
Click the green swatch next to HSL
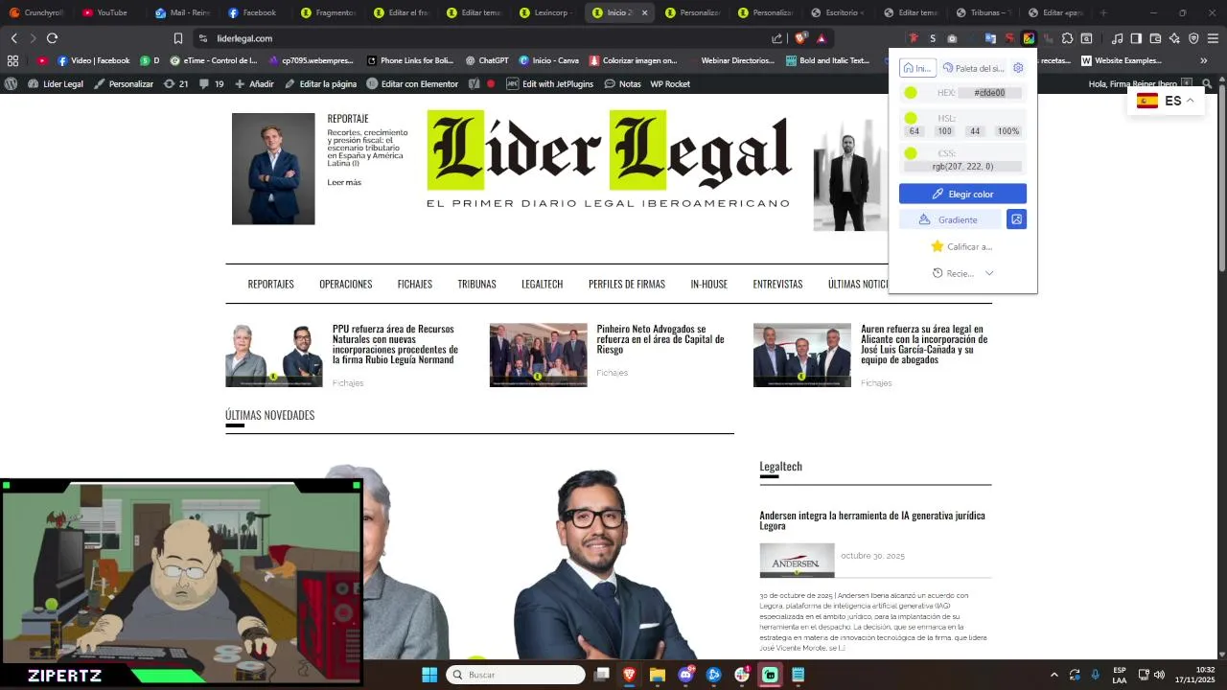(911, 118)
